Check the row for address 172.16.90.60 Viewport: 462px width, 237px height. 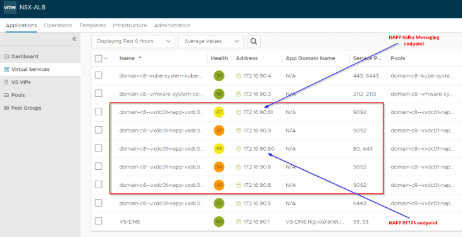(98, 148)
